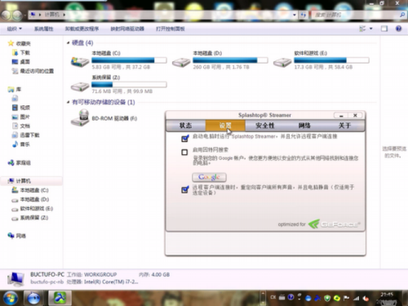This screenshot has height=306, width=408.
Task: Enable the internet discovery checkbox
Action: click(184, 152)
